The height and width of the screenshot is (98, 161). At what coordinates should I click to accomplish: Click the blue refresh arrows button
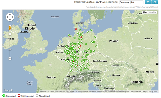(154, 2)
